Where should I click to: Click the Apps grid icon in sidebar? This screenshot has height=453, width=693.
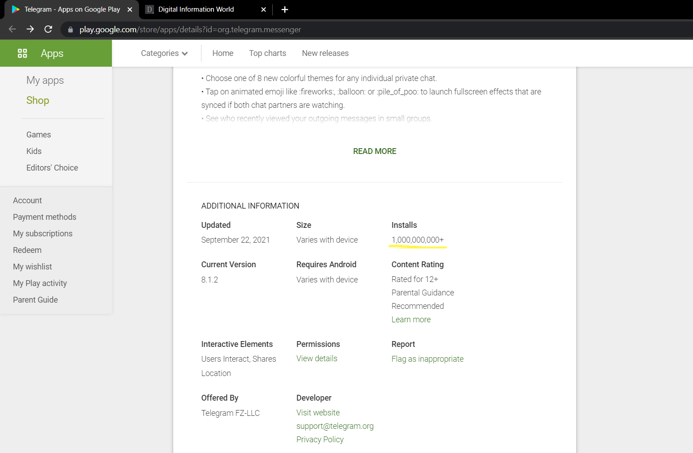[22, 53]
